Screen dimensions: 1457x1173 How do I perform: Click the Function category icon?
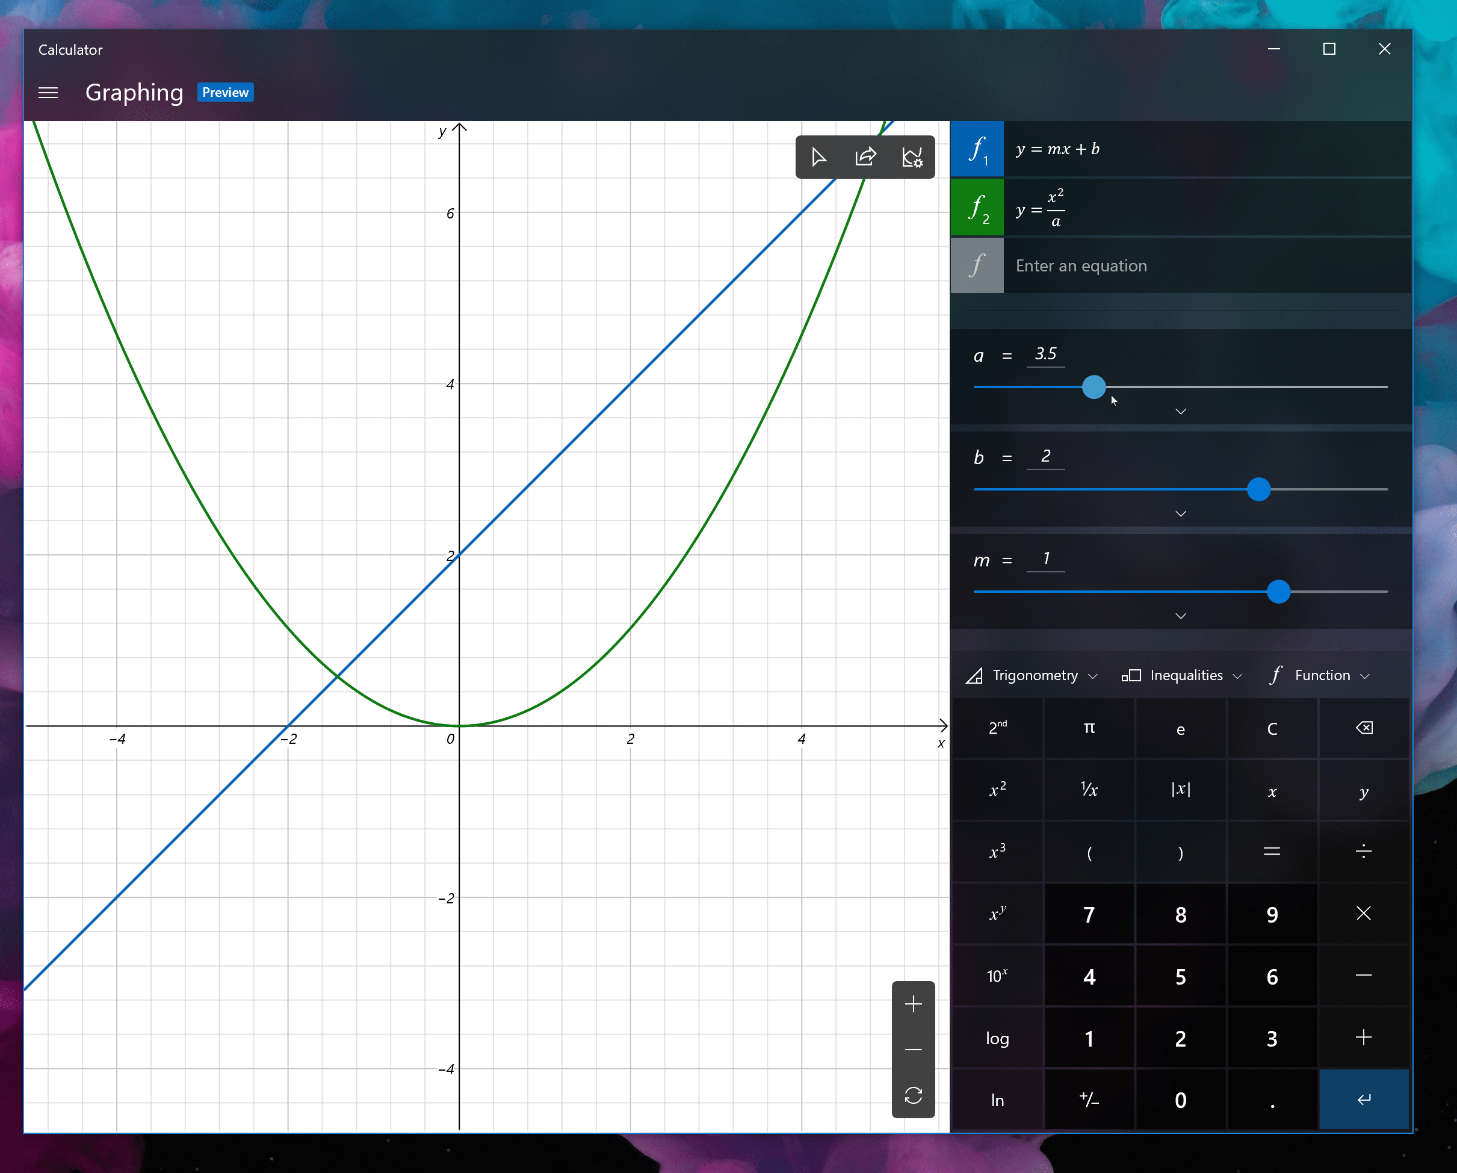point(1272,674)
